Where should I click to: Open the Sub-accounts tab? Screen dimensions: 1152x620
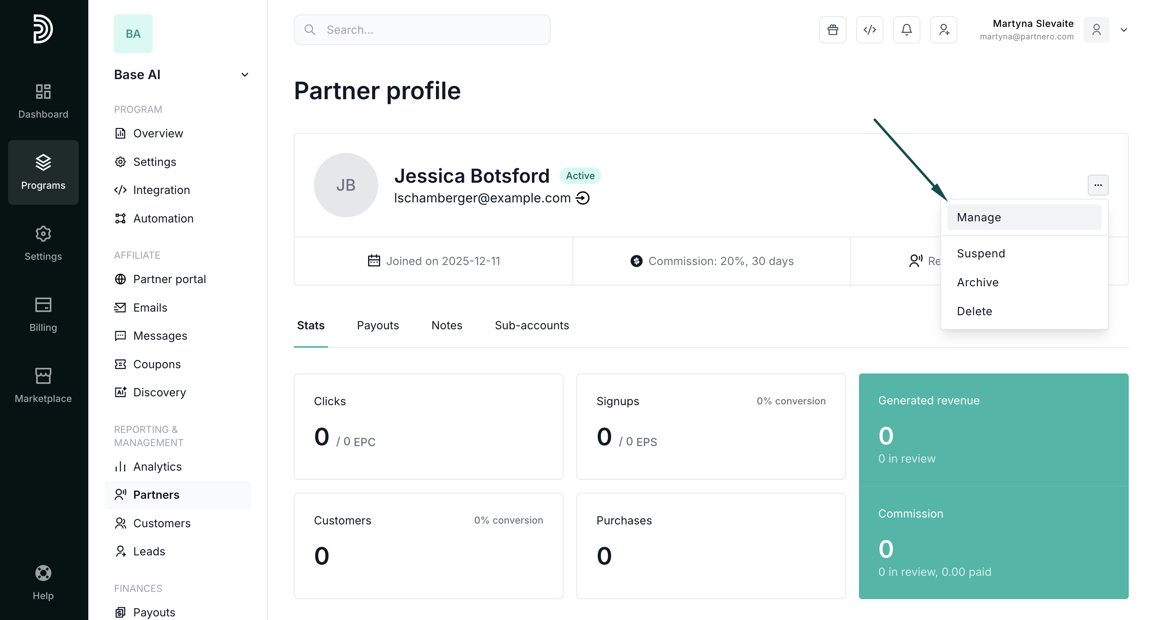coord(531,325)
